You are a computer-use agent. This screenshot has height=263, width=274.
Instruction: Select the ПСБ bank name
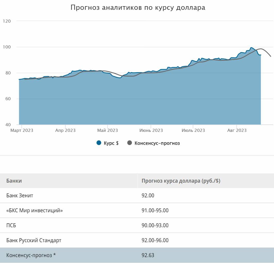(x=11, y=225)
